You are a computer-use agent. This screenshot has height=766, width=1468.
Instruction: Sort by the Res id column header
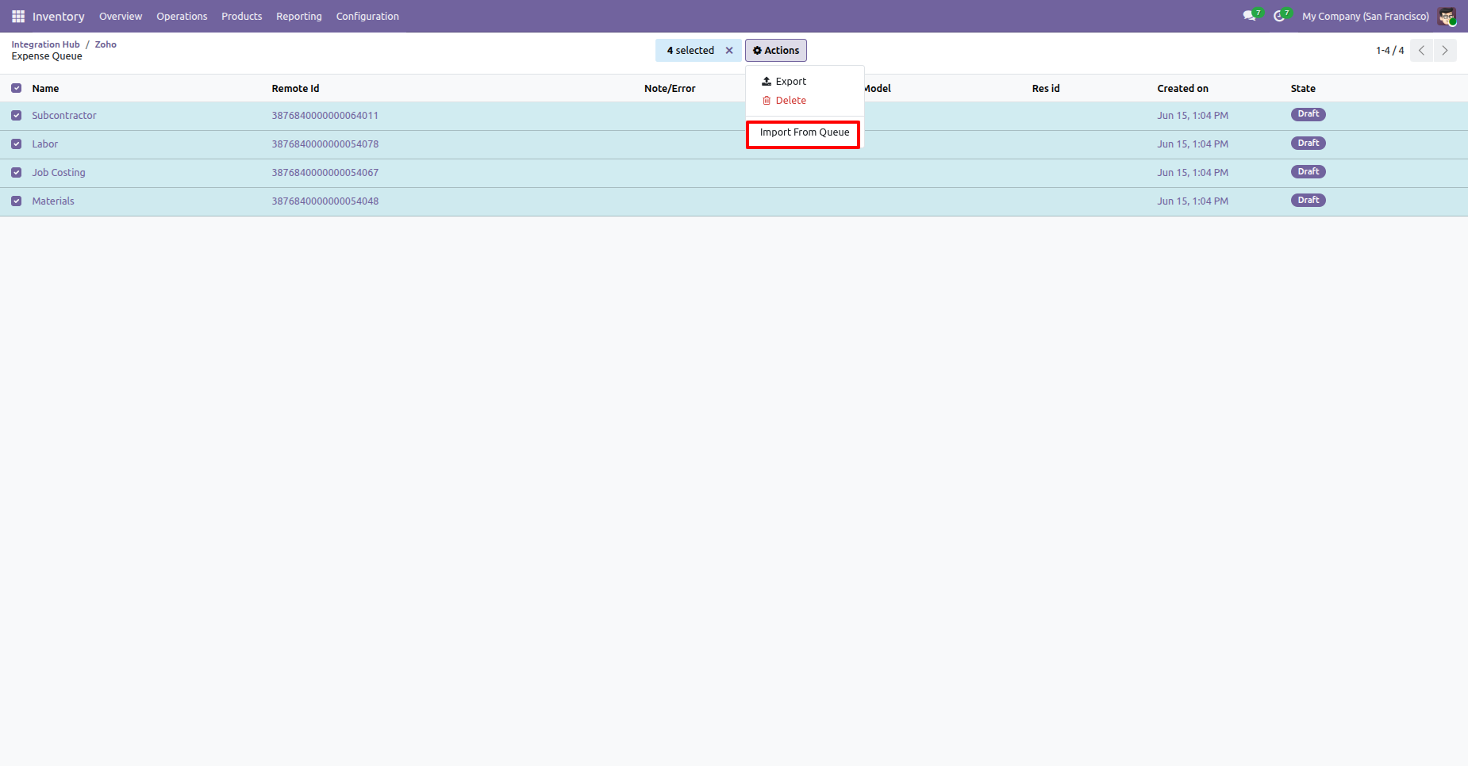(x=1046, y=89)
